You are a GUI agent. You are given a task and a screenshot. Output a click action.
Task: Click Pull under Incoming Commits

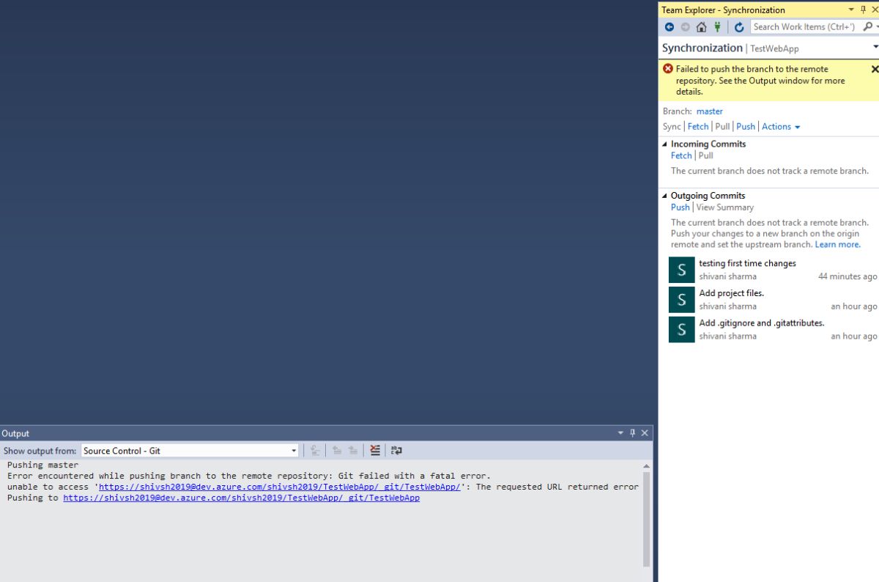705,155
